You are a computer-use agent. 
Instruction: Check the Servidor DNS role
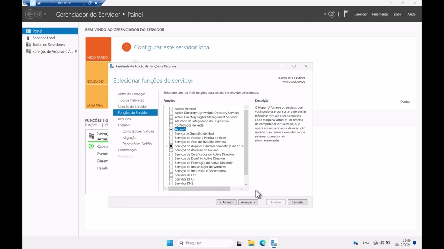coord(171,183)
